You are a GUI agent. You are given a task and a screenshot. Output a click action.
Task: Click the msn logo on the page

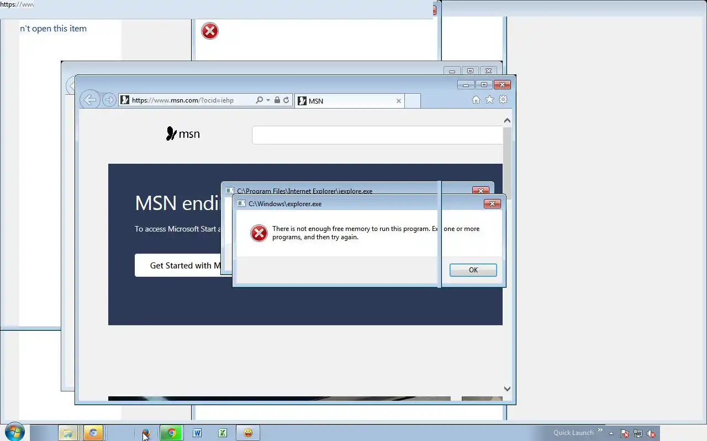183,134
